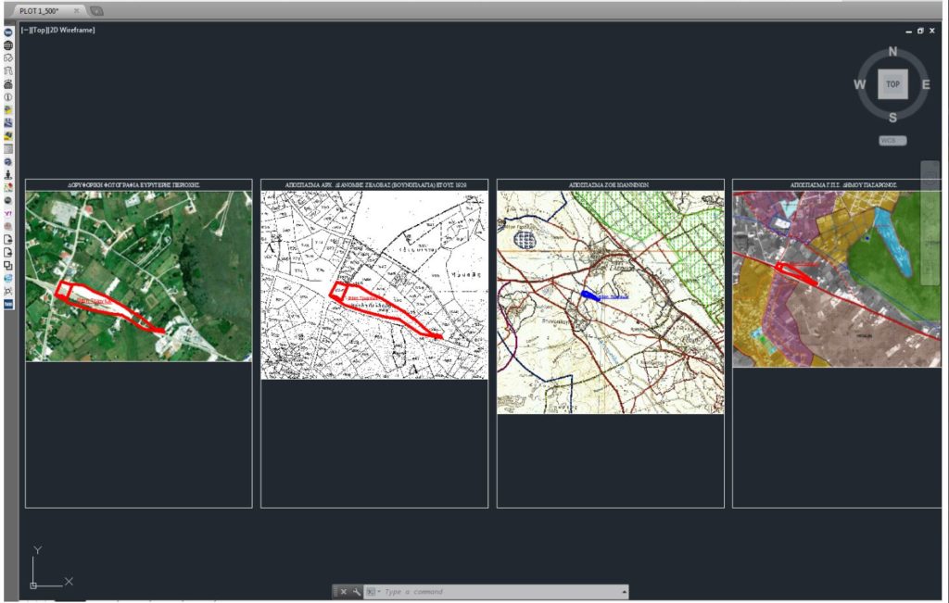Click the W direction on the compass
The width and height of the screenshot is (949, 603).
pyautogui.click(x=859, y=84)
